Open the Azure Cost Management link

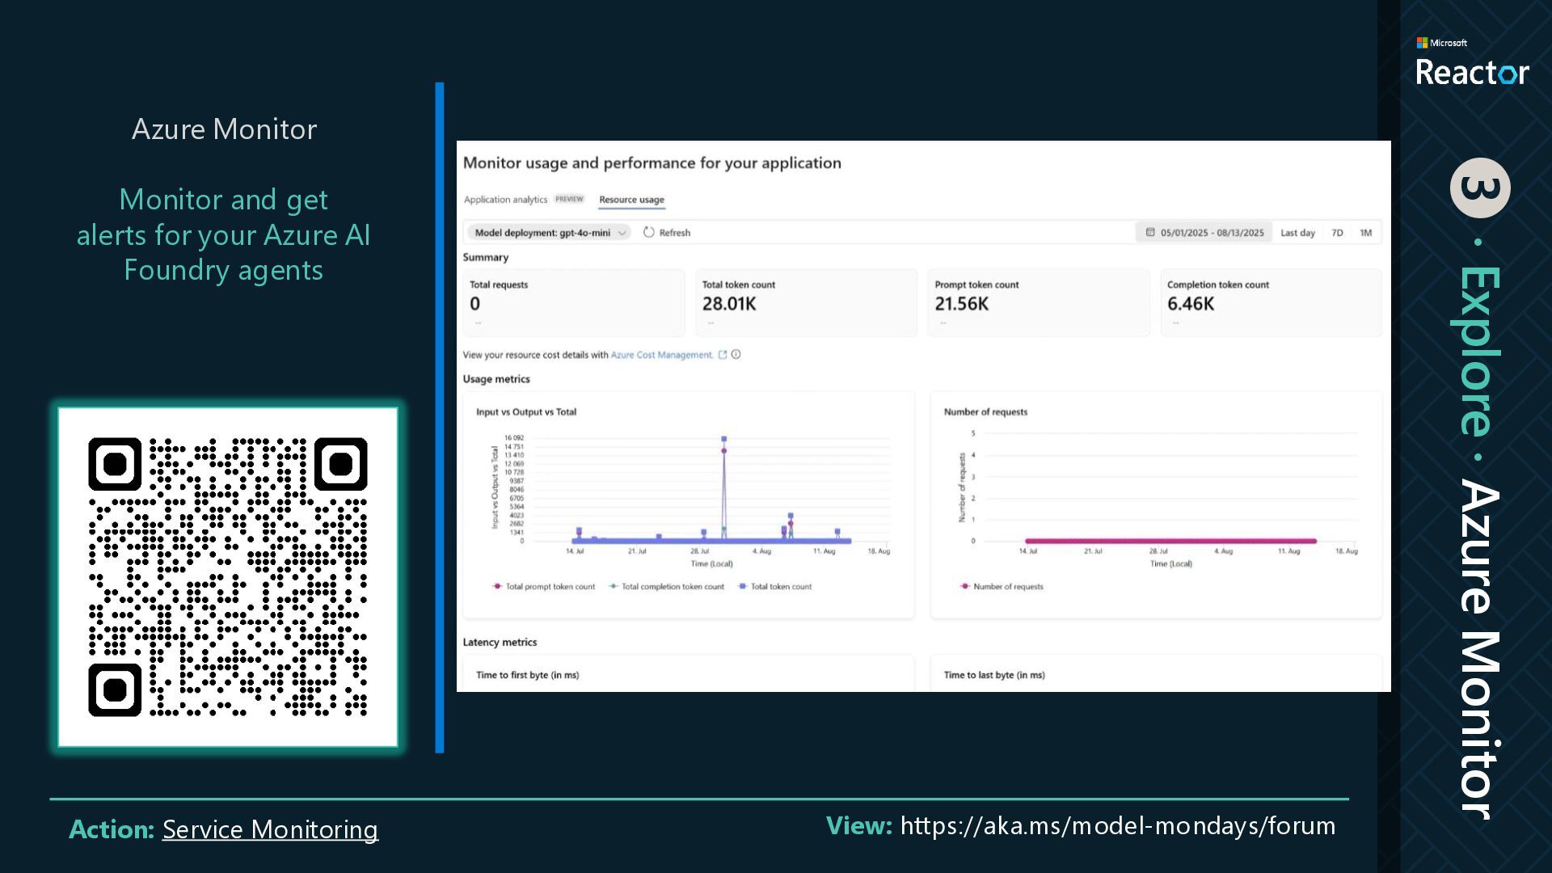(x=662, y=355)
